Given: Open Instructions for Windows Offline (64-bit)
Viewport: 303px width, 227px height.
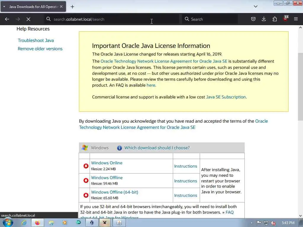Looking at the screenshot, I should (x=186, y=195).
